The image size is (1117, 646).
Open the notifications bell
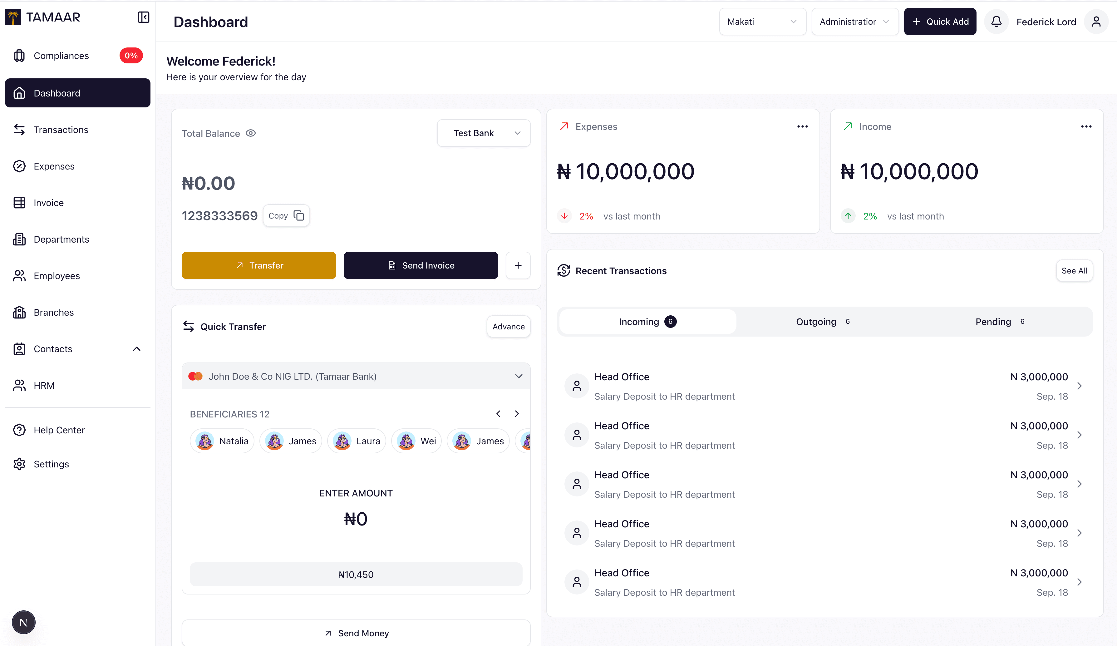click(x=996, y=21)
